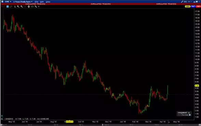The image size is (201, 126).
Task: Click the zoom out magnifier icon
Action: coord(22,7)
